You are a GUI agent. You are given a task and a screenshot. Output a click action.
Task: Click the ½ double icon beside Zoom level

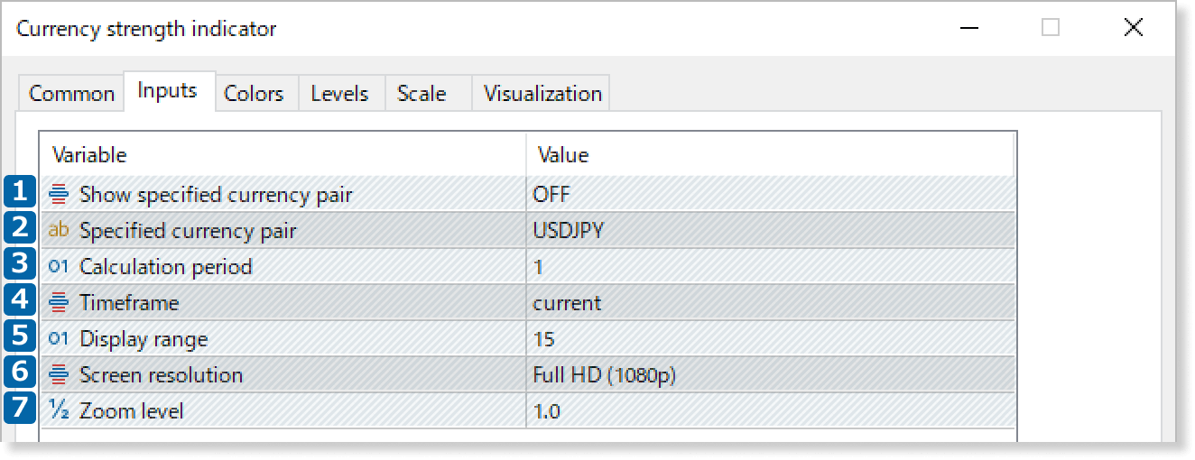59,410
